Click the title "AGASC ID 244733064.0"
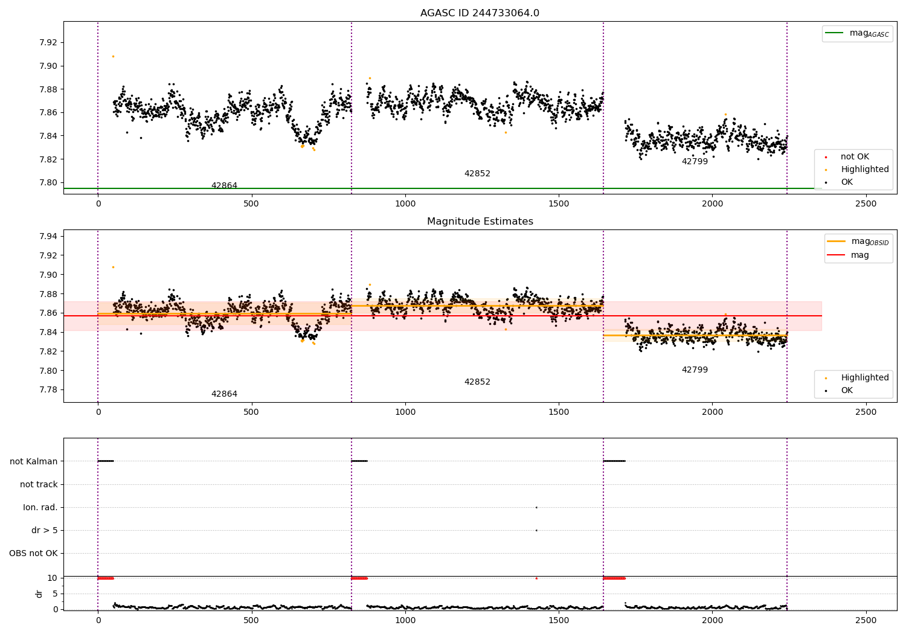The image size is (906, 634). [480, 13]
